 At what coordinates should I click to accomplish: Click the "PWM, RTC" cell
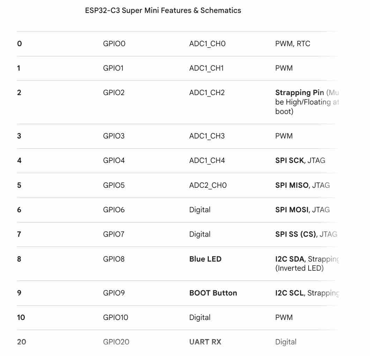(293, 44)
